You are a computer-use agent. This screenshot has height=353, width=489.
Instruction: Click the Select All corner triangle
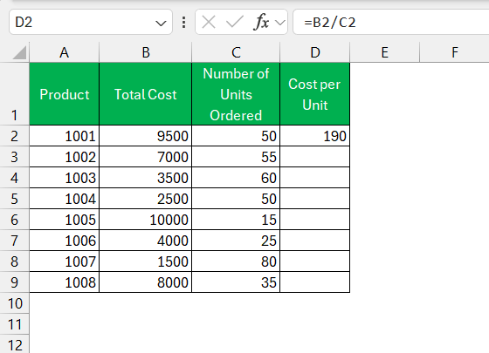19,52
